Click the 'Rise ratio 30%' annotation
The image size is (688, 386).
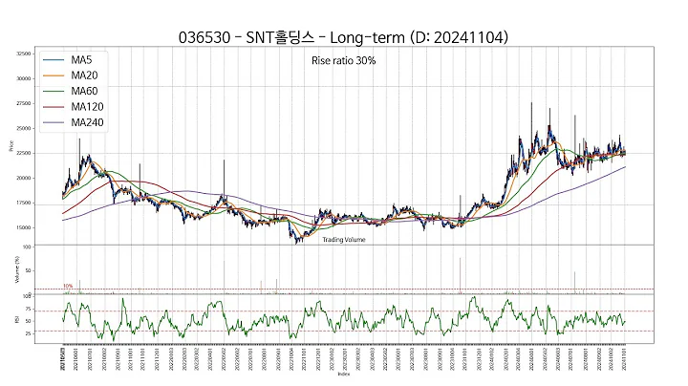[344, 60]
